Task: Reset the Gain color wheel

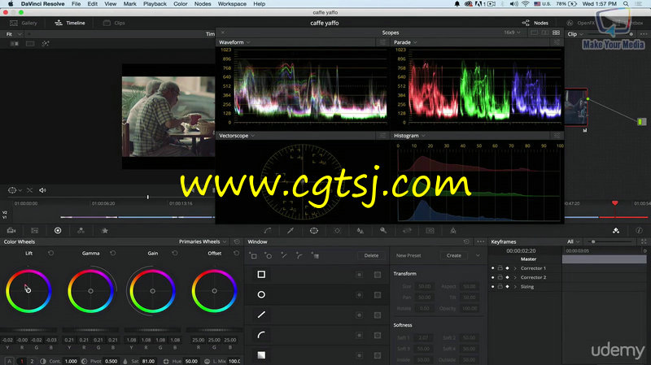Action: coord(175,253)
